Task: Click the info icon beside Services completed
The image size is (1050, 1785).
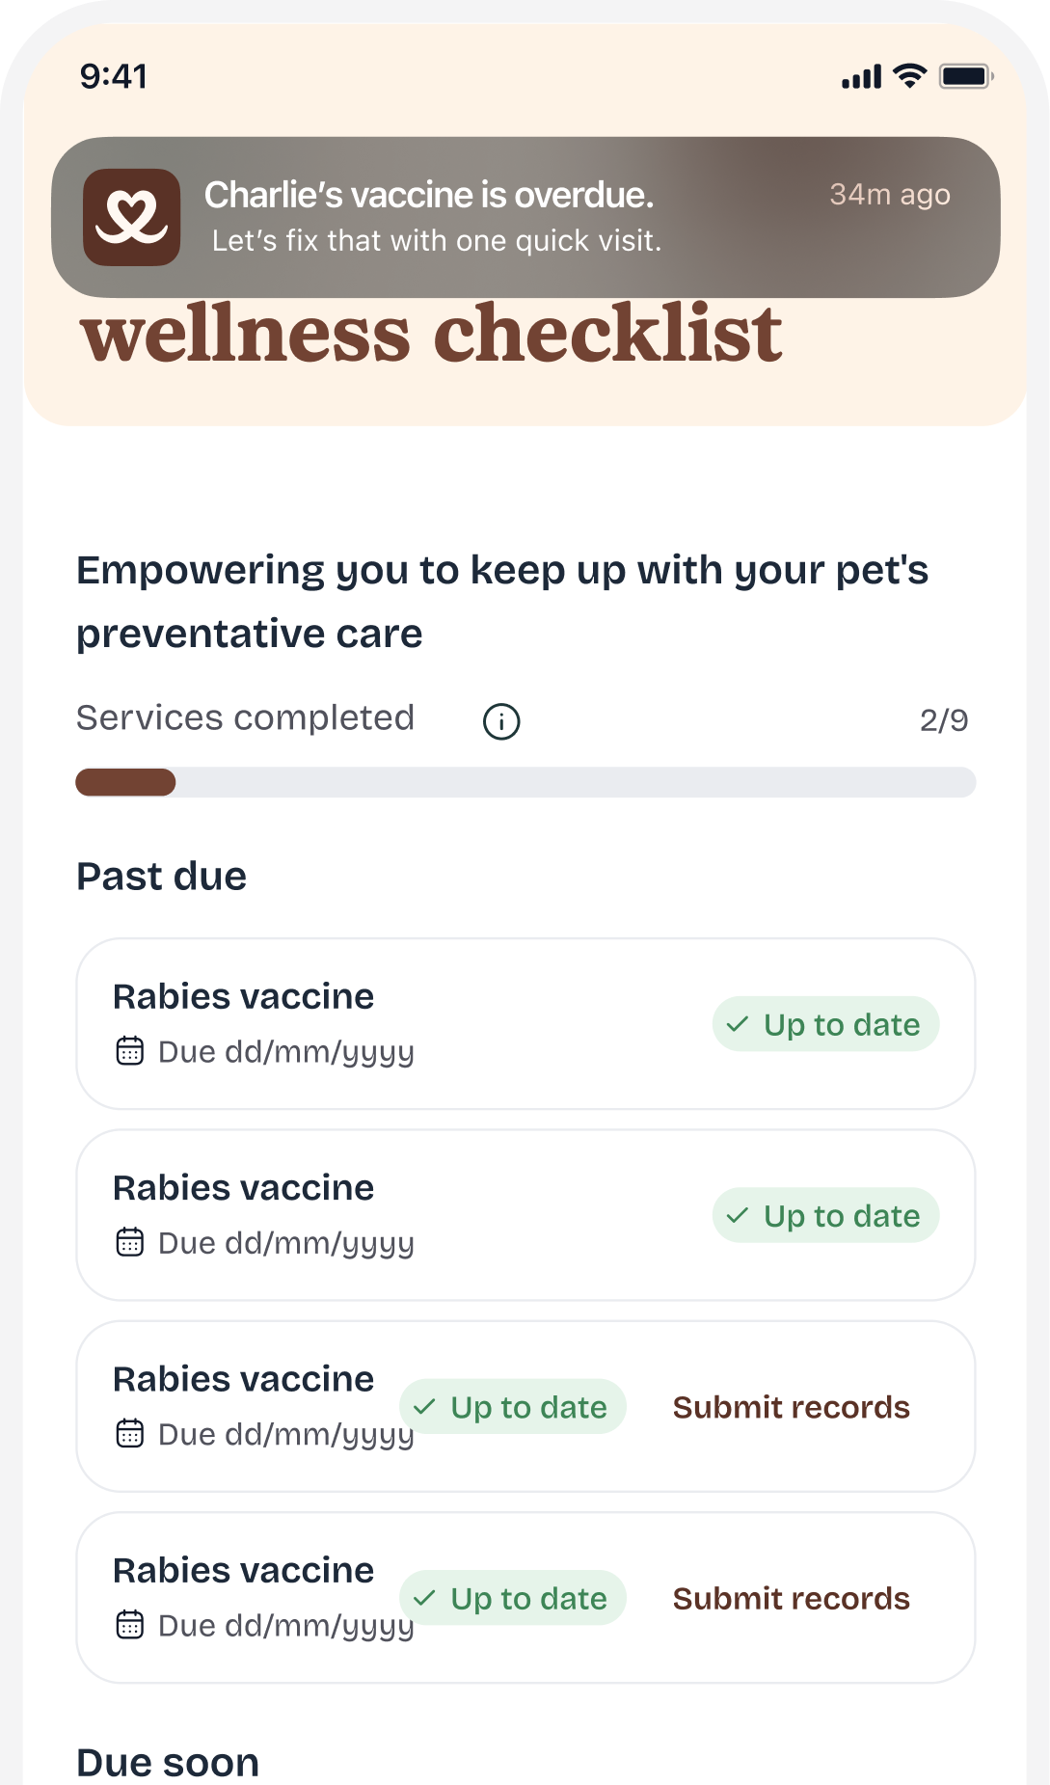Action: (x=501, y=721)
